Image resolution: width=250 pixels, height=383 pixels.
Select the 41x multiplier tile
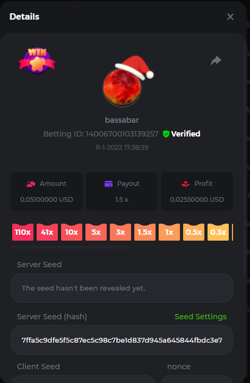tap(47, 232)
